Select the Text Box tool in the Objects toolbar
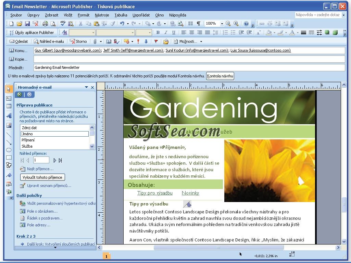This screenshot has height=263, width=351. [x=9, y=98]
